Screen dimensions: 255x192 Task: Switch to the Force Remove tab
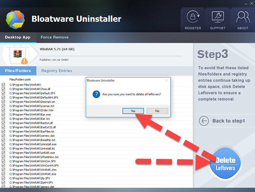click(54, 37)
